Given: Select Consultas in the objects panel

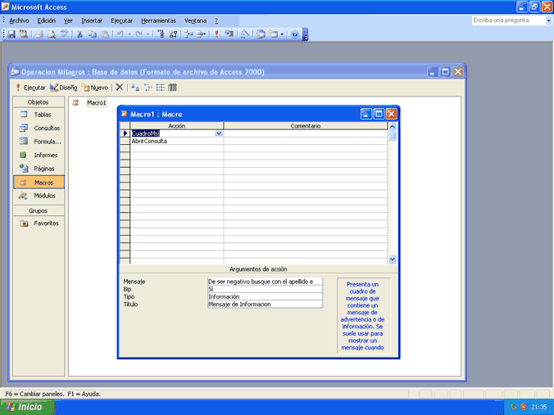Looking at the screenshot, I should [x=39, y=128].
